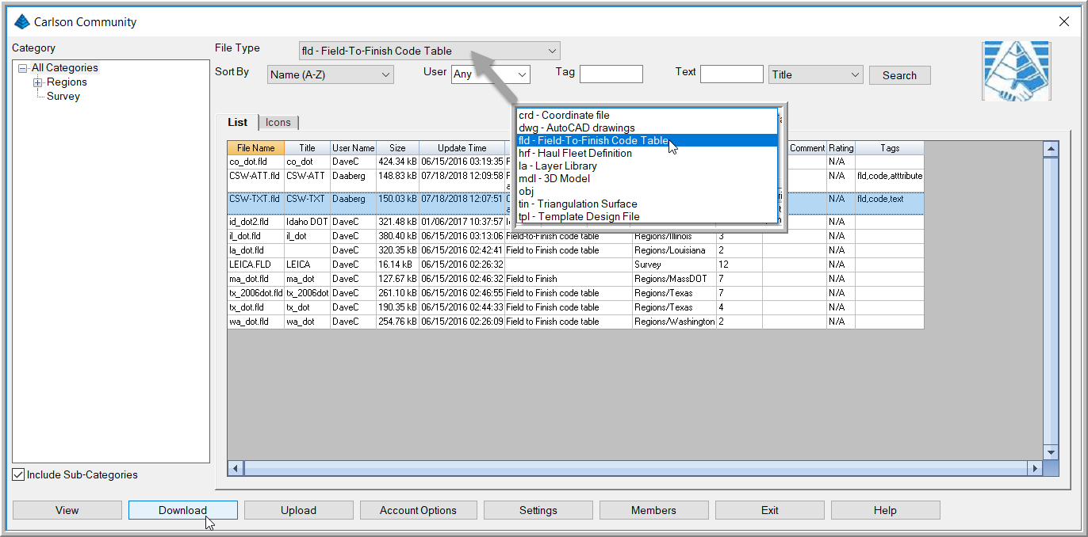1088x537 pixels.
Task: Expand the Regions tree node
Action: click(x=37, y=82)
